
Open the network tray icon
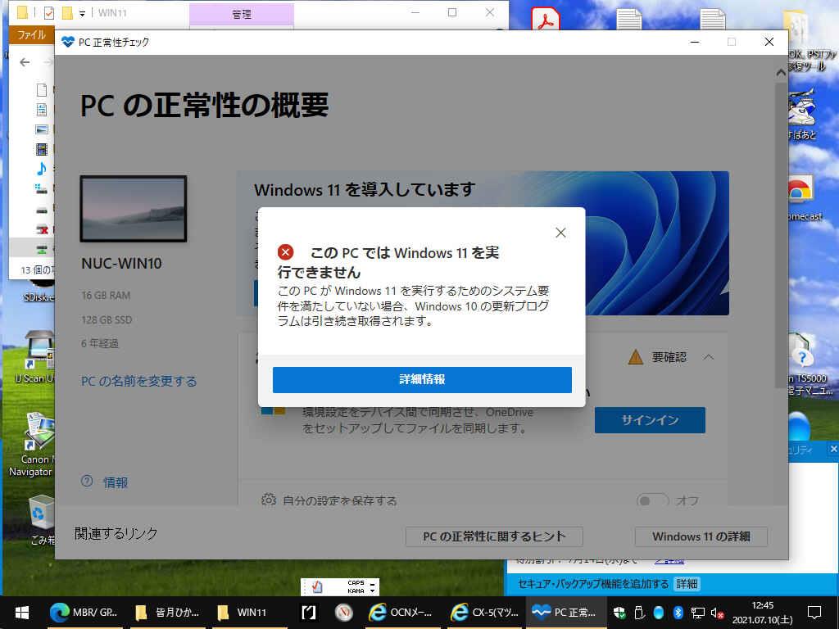click(698, 613)
